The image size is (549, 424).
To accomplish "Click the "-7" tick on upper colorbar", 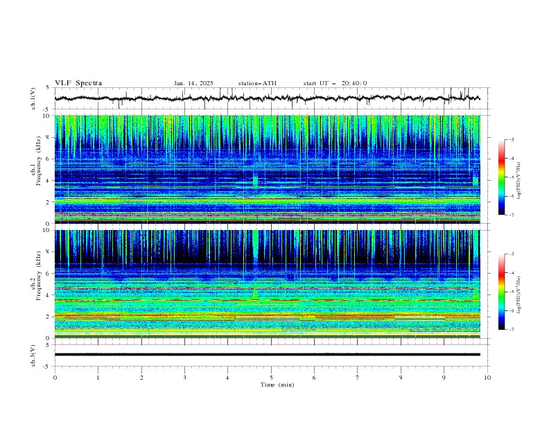I will pos(511,215).
